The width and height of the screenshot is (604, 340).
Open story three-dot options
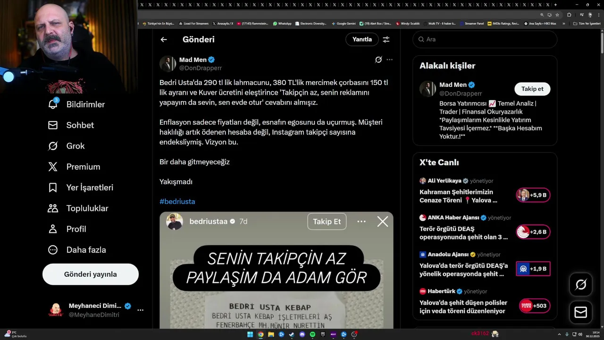361,221
